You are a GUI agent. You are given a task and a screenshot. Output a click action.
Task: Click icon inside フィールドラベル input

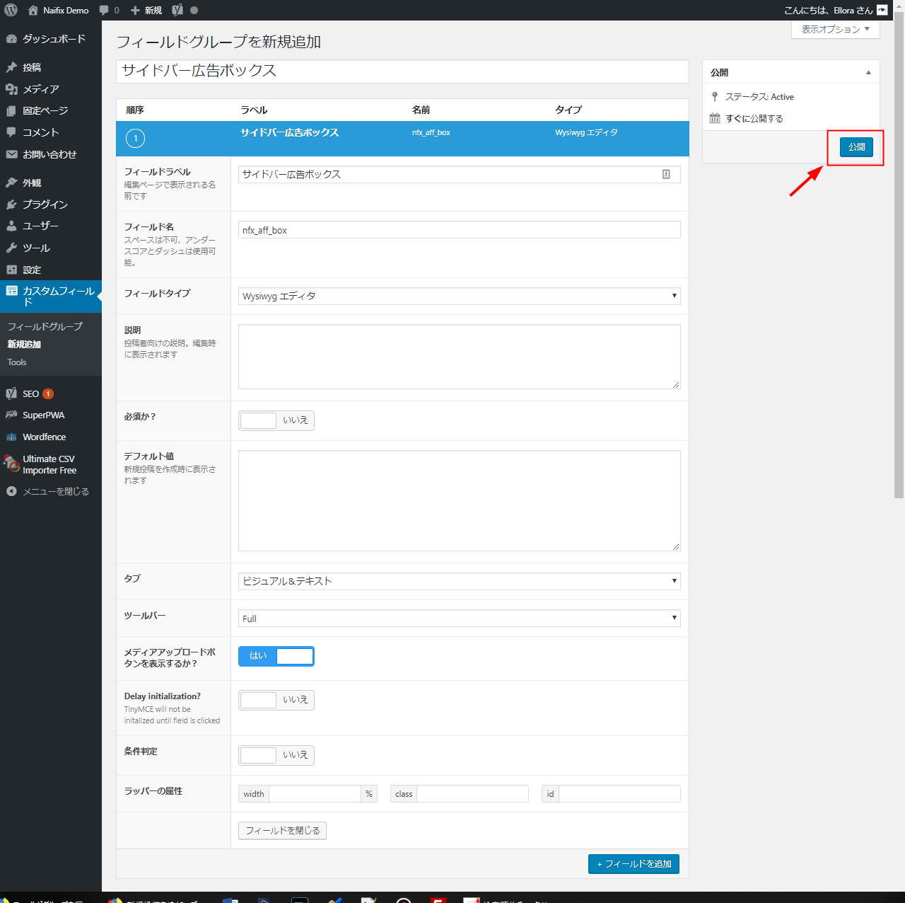point(666,174)
